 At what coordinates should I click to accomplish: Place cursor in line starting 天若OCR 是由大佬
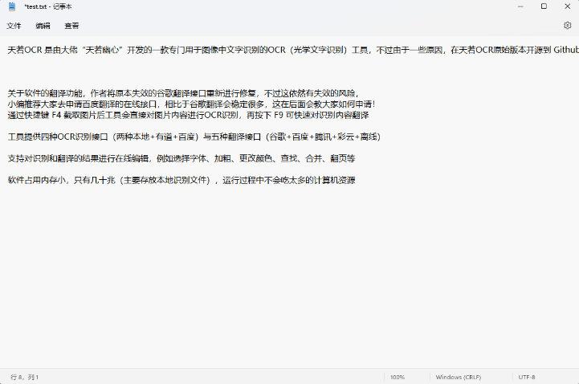(x=293, y=50)
